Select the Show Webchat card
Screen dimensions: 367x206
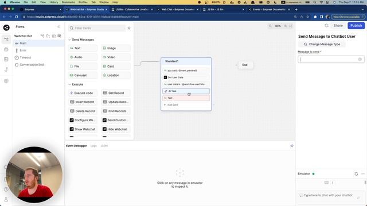(83, 129)
